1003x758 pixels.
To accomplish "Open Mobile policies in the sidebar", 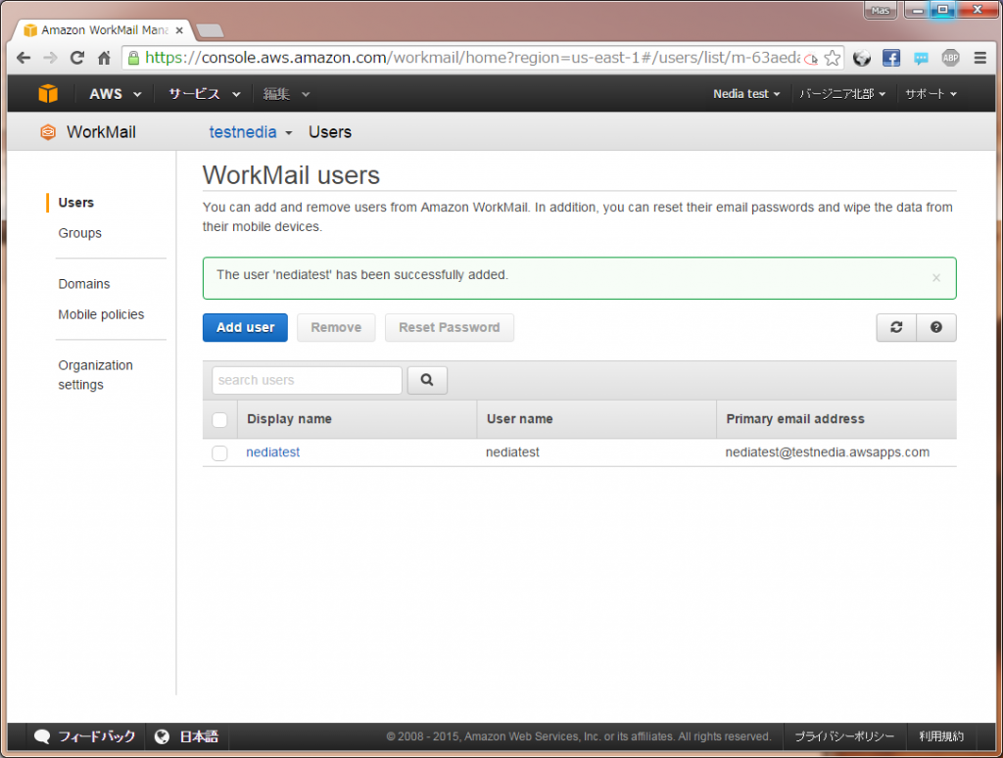I will 101,314.
